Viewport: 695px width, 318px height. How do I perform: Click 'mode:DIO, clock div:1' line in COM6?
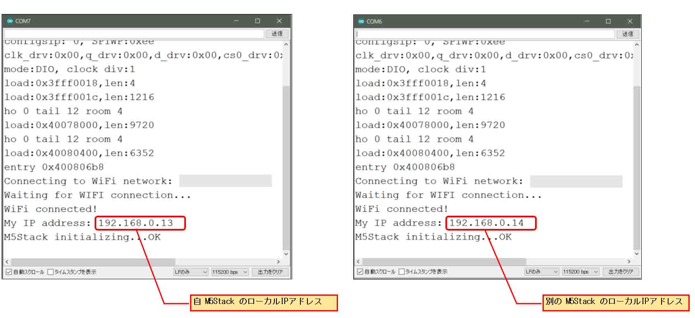pyautogui.click(x=421, y=69)
